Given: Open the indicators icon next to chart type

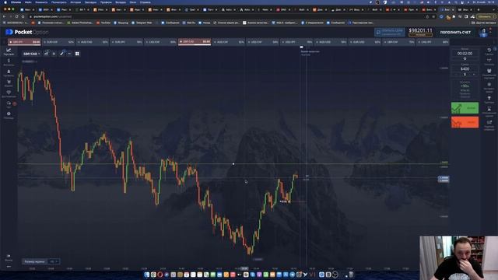Looking at the screenshot, I should (54, 54).
